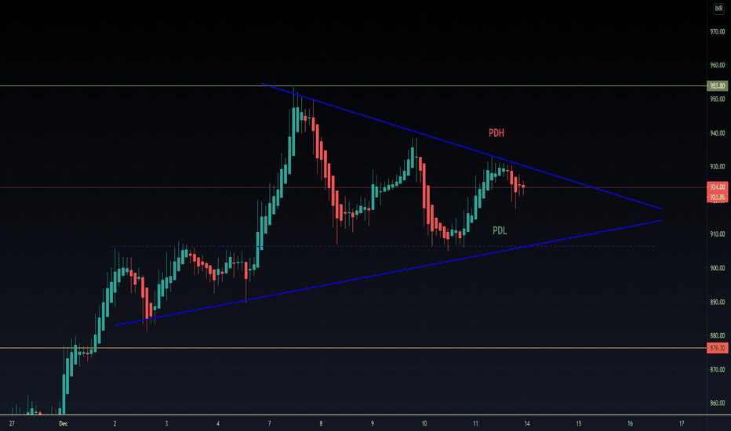Click the 923.85 last price tag
Viewport: 731px width, 431px height.
pos(718,197)
